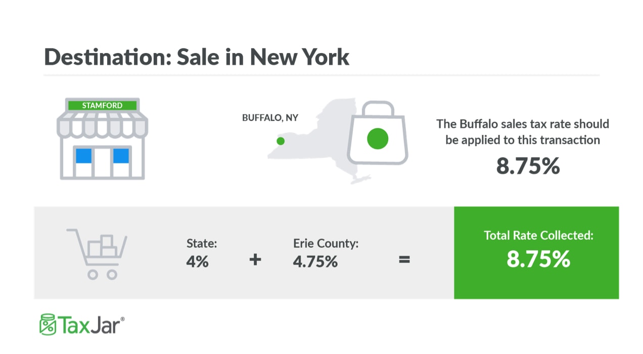Click the green STAMFORD store sign
Image resolution: width=643 pixels, height=354 pixels.
click(x=103, y=106)
